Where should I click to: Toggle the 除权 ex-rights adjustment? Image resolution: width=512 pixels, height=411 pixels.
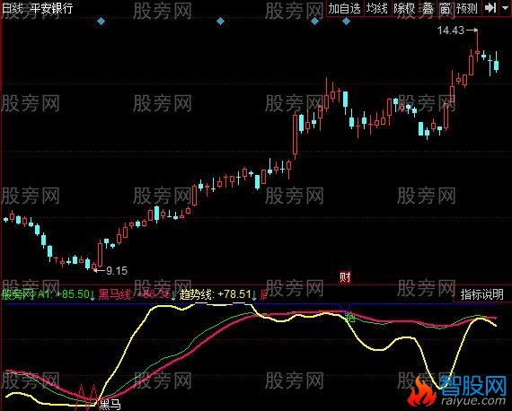tap(404, 8)
